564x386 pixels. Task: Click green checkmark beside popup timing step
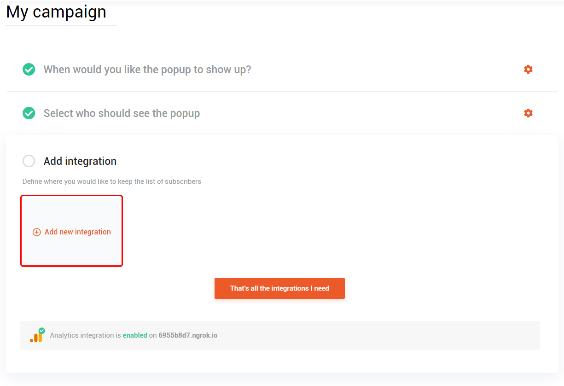[29, 70]
